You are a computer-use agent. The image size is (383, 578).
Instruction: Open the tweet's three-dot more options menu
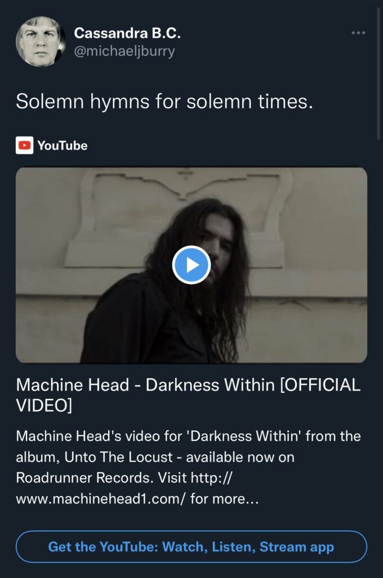tap(358, 33)
